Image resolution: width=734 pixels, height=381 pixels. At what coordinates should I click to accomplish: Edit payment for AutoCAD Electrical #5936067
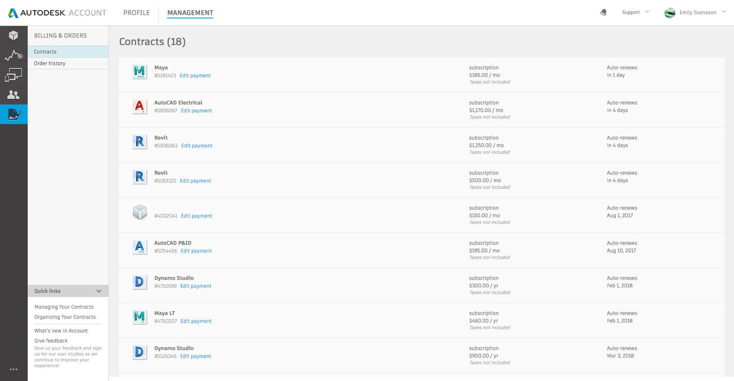coord(196,111)
